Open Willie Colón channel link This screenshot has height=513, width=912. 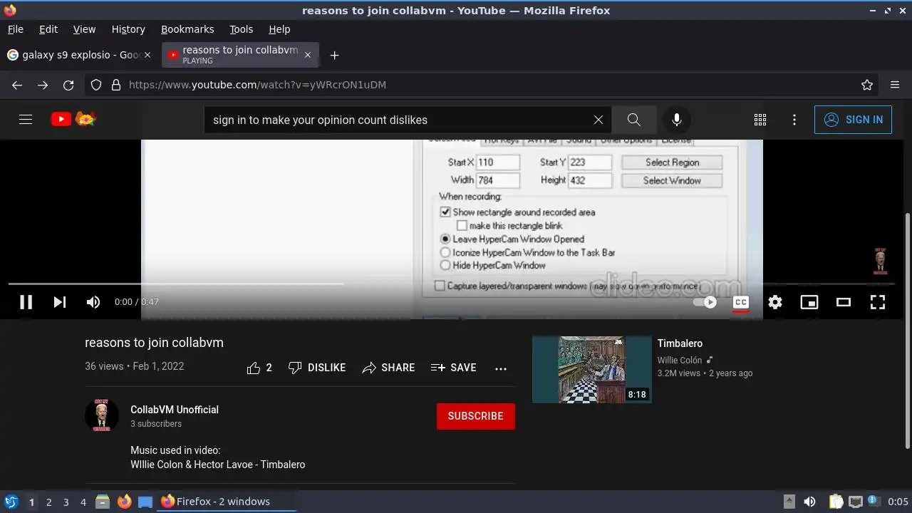click(680, 361)
